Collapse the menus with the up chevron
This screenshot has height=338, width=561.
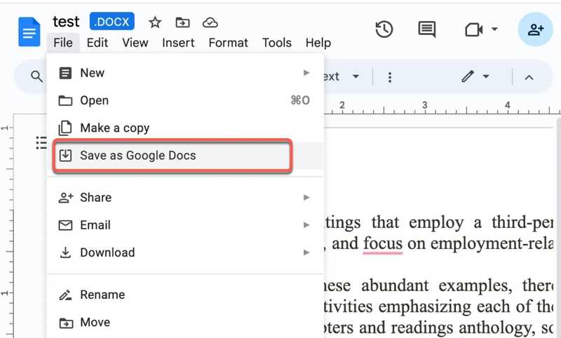[x=529, y=77]
